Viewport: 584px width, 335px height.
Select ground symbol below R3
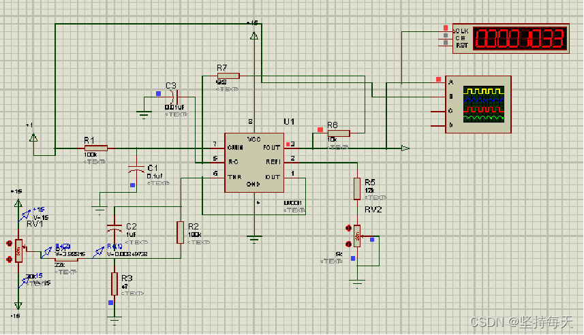(114, 321)
